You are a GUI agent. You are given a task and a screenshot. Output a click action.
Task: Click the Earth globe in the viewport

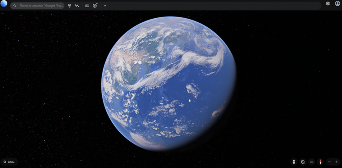click(169, 84)
